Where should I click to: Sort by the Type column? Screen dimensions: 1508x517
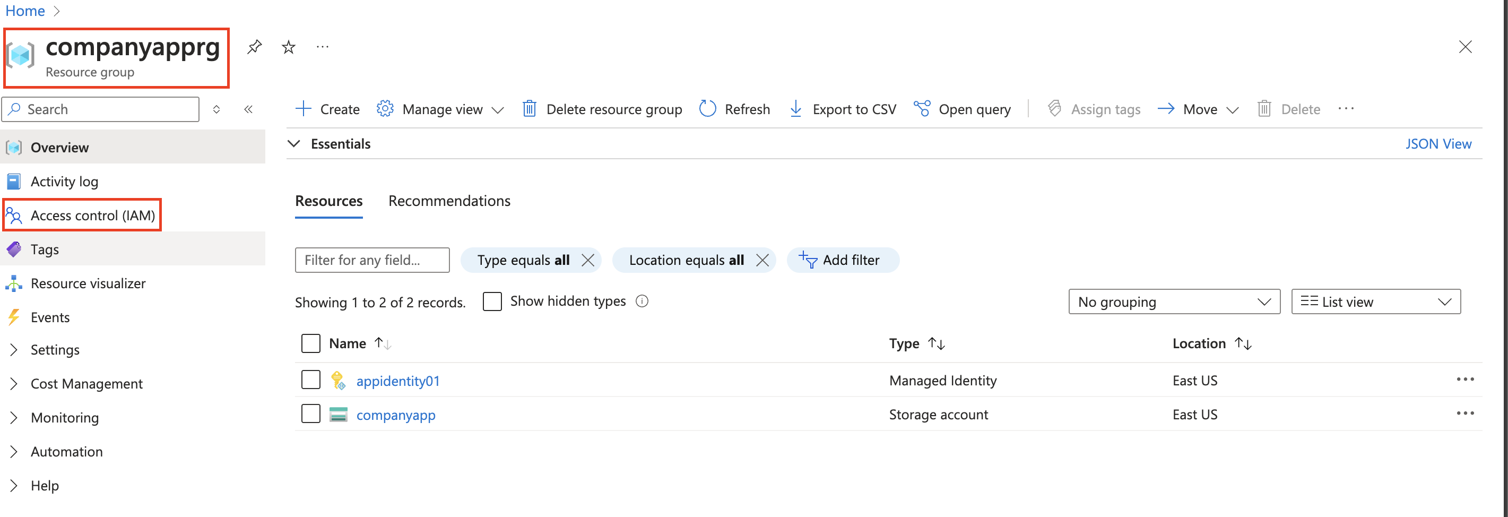coord(917,343)
